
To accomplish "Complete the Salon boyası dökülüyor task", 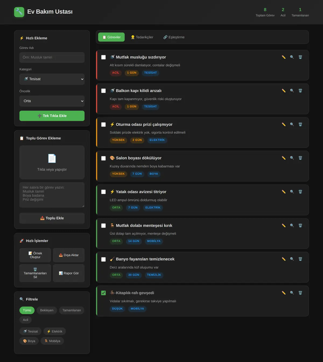I will point(103,158).
